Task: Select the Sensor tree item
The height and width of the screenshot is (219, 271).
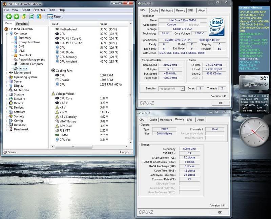Action: tap(21, 68)
